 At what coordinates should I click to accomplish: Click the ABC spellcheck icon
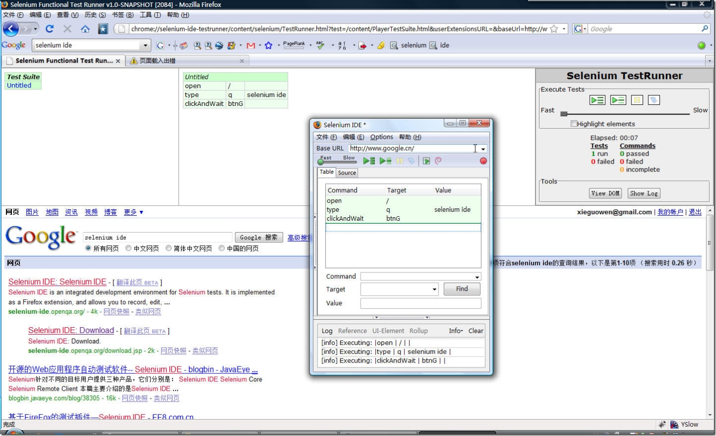click(320, 45)
